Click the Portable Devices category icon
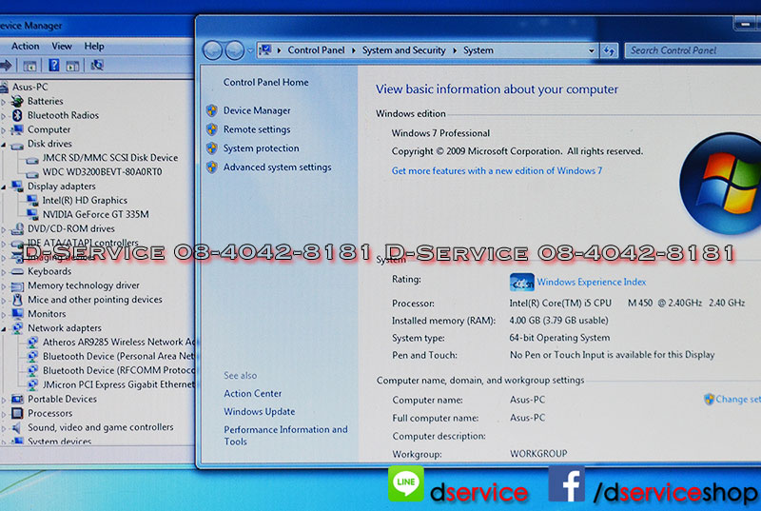761x511 pixels. [17, 399]
